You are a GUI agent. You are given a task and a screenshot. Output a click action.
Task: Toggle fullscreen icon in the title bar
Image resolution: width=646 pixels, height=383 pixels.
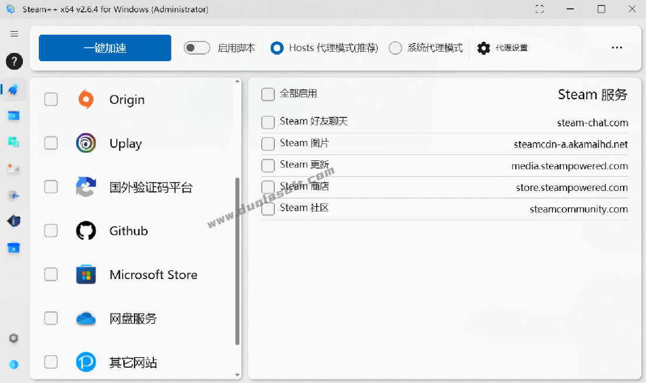point(540,9)
